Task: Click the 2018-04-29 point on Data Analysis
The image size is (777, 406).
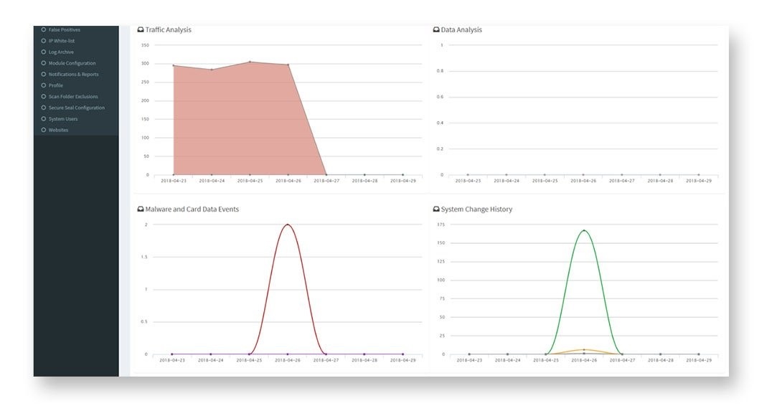Action: click(699, 174)
